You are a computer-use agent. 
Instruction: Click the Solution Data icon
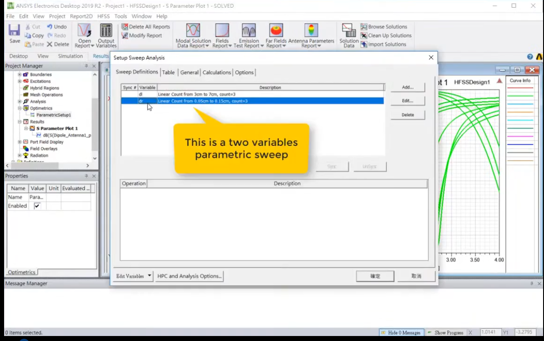pos(349,30)
